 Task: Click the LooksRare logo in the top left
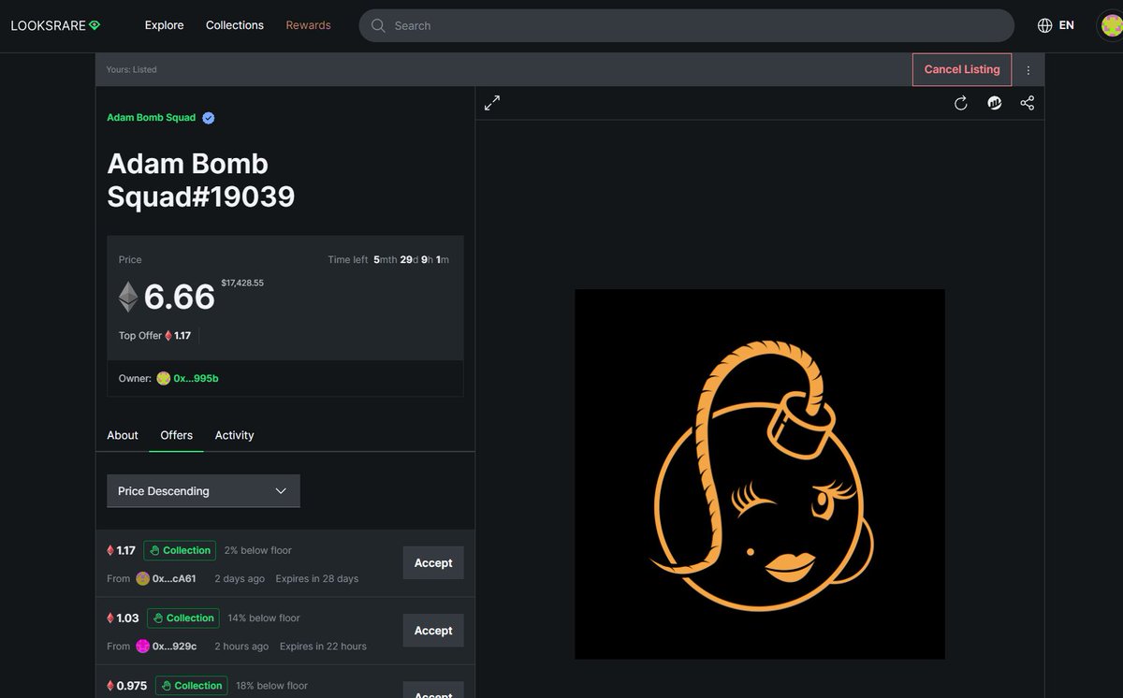54,24
